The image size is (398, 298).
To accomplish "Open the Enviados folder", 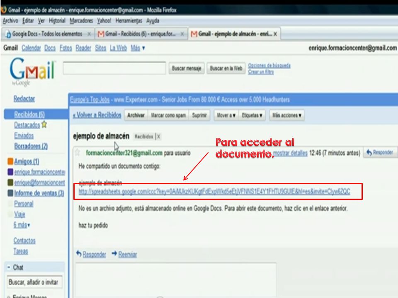I will tap(24, 136).
